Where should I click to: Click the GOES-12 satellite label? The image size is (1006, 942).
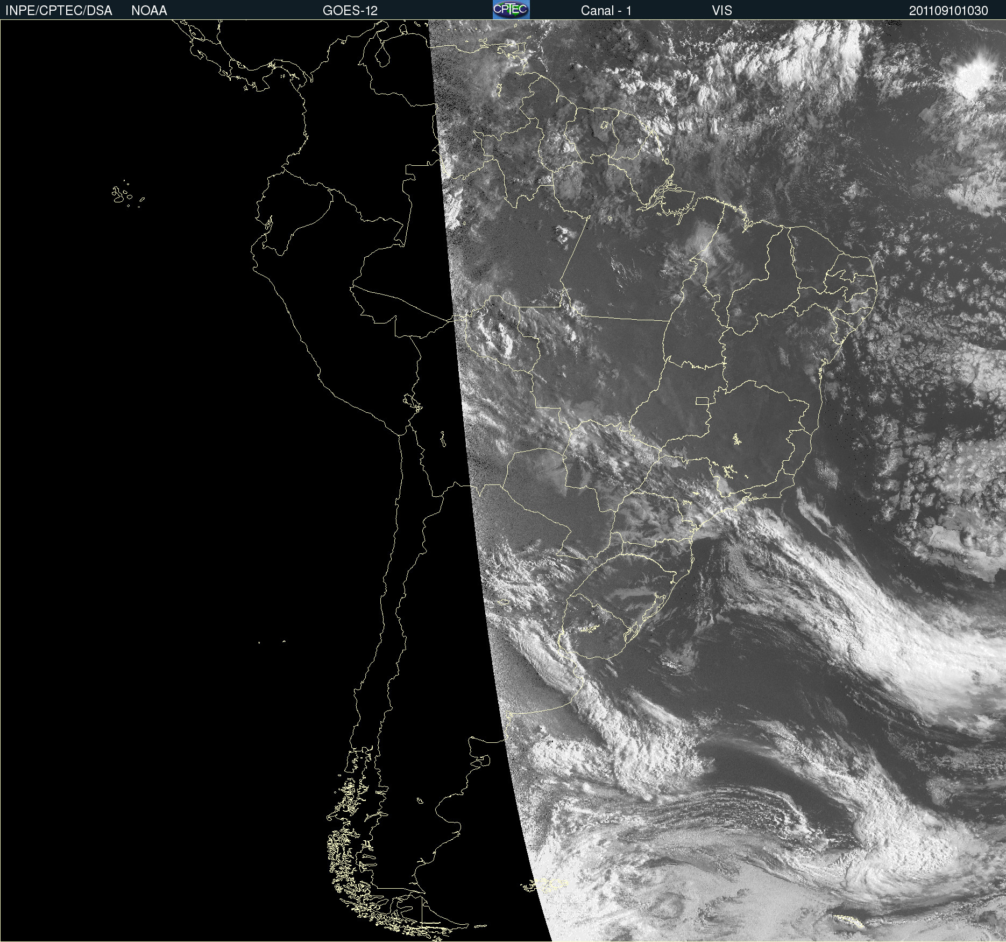(350, 11)
